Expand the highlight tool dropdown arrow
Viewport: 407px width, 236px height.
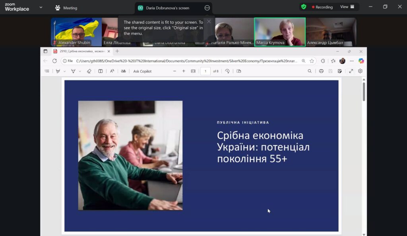click(x=64, y=72)
